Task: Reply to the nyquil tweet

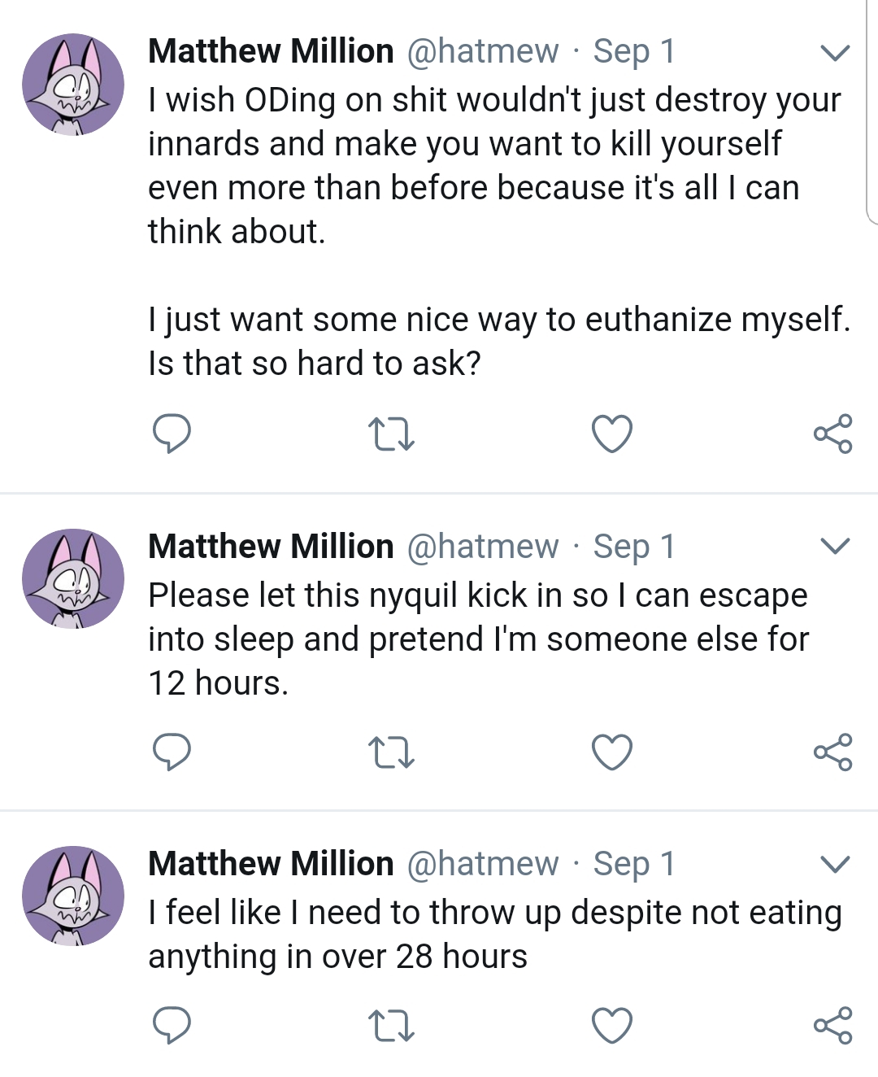Action: point(172,752)
